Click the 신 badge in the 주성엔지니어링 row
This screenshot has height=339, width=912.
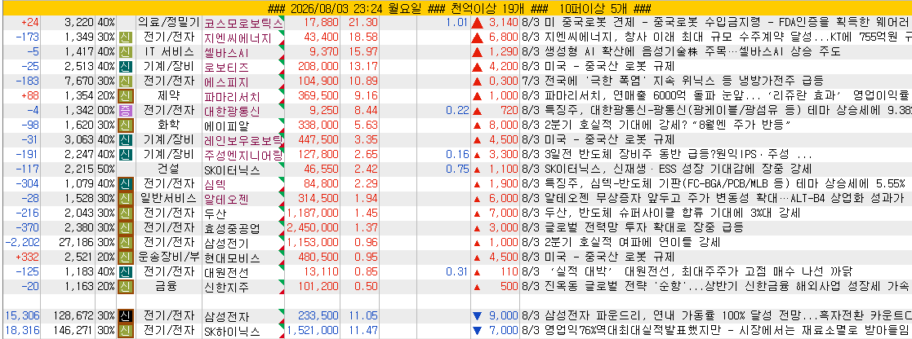tap(125, 155)
